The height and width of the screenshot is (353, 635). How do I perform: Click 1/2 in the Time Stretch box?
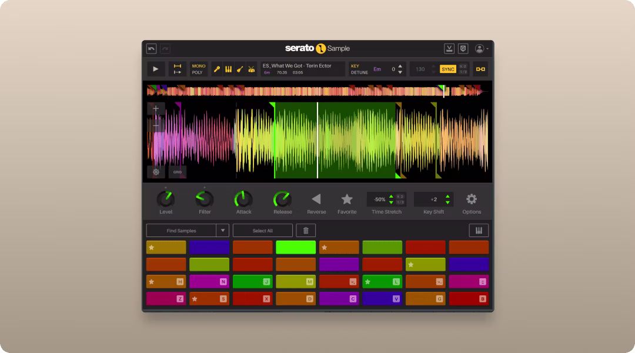coord(400,202)
